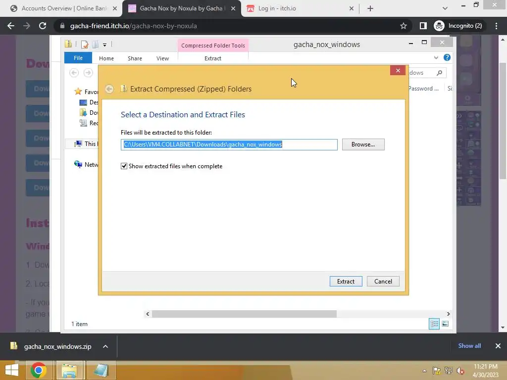This screenshot has width=507, height=380.
Task: Expand download item options chevron
Action: pos(105,346)
